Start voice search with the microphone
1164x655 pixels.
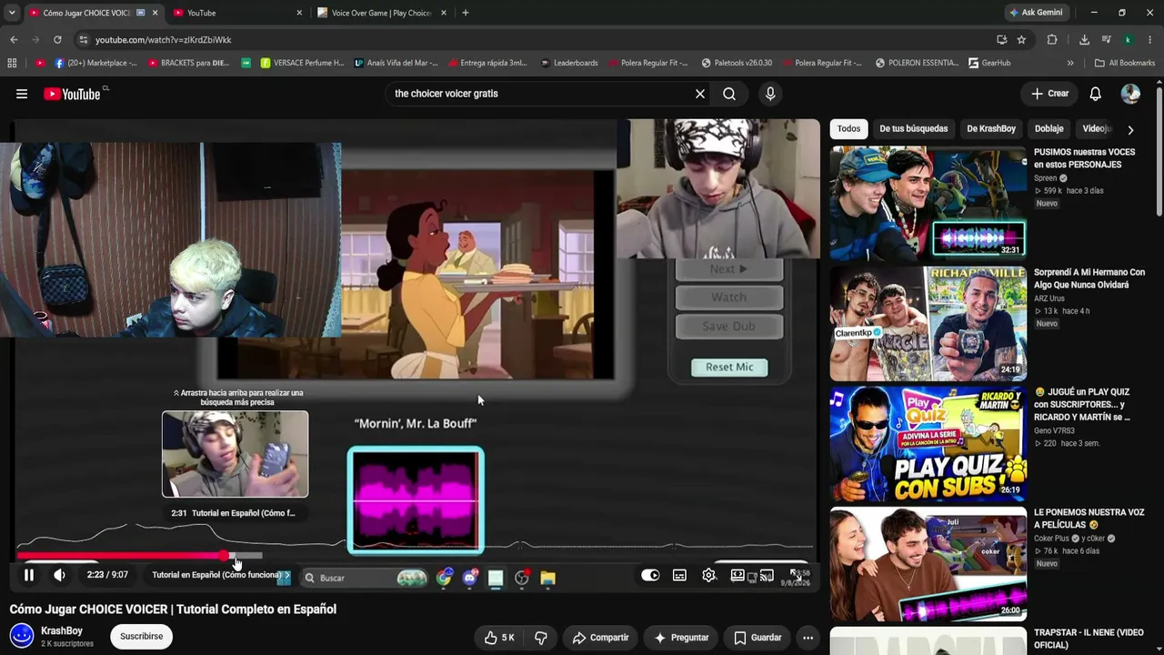click(x=770, y=94)
